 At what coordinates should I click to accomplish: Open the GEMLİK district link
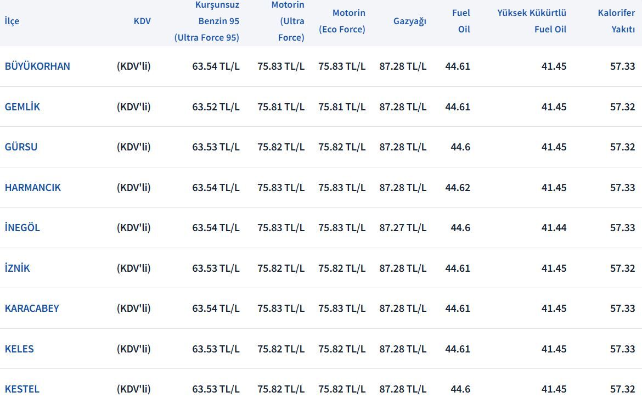22,107
